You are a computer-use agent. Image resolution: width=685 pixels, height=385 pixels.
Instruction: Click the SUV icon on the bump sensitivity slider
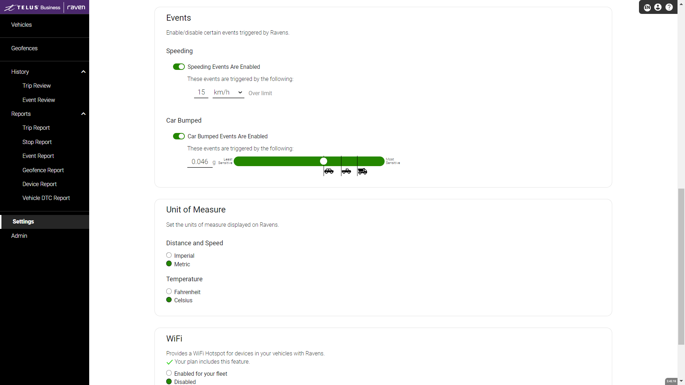(346, 171)
